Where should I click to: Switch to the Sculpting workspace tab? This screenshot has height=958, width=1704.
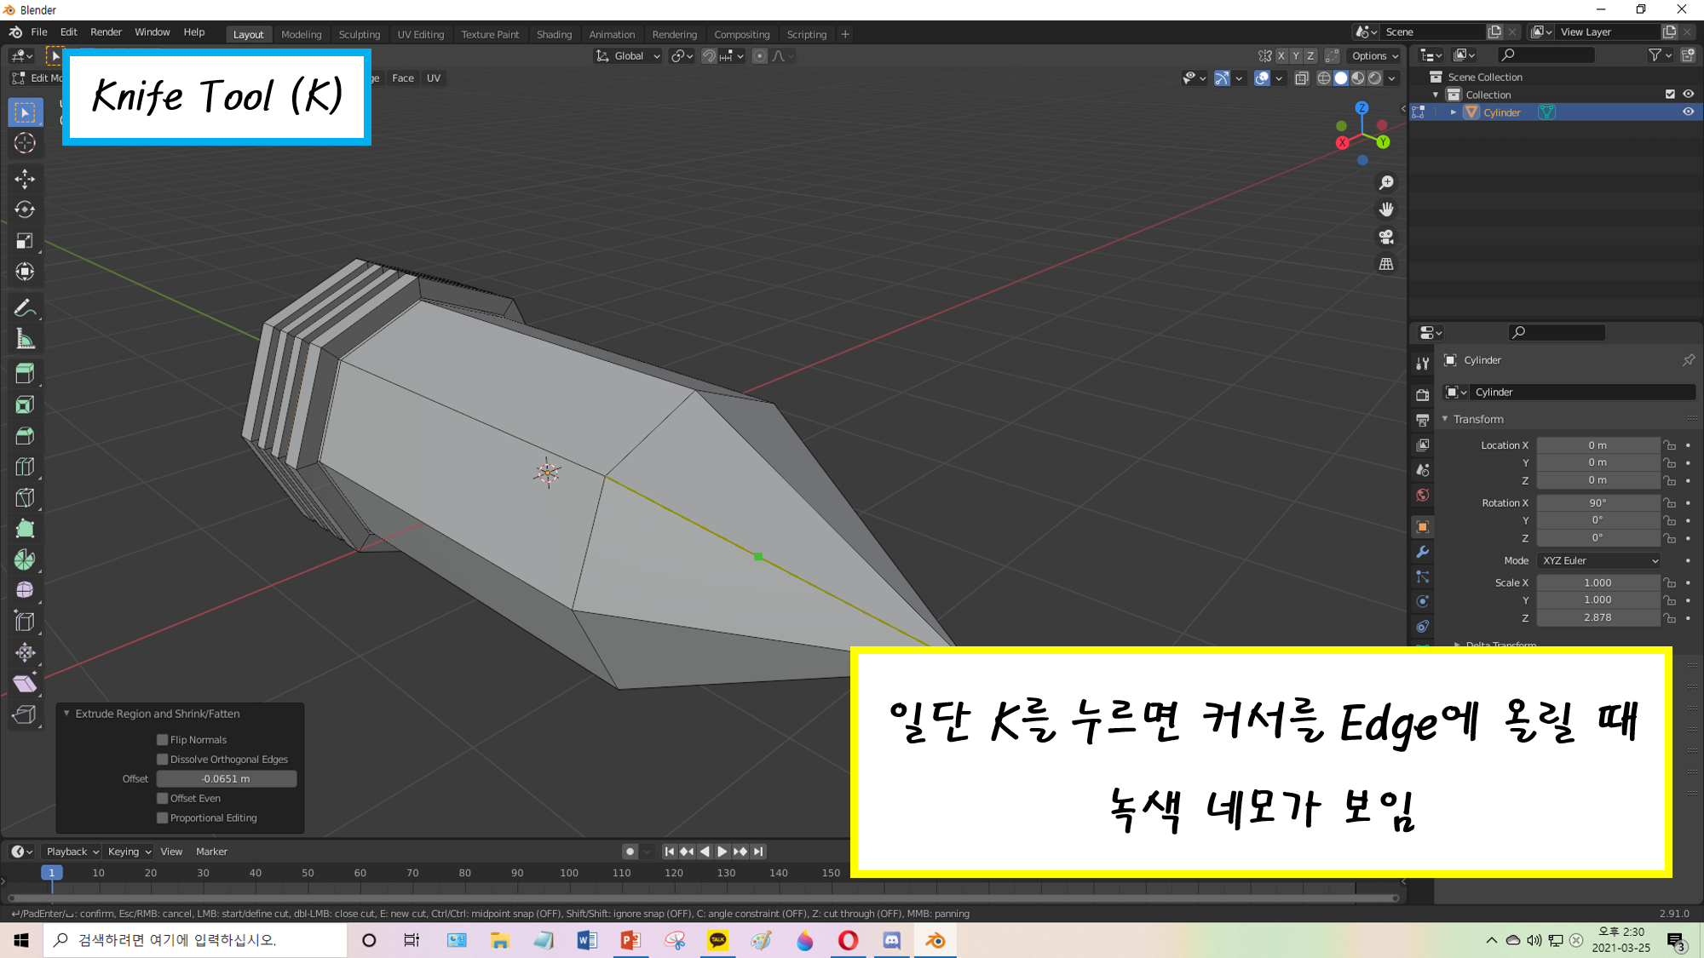point(359,35)
